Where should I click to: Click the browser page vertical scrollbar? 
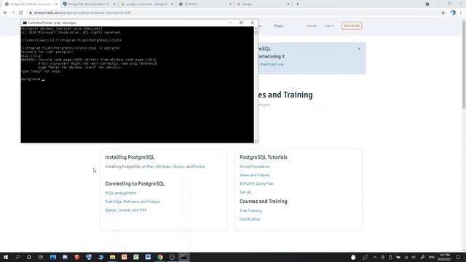(464, 64)
